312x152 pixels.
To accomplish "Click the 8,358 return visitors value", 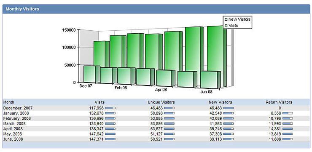I will tap(276, 113).
